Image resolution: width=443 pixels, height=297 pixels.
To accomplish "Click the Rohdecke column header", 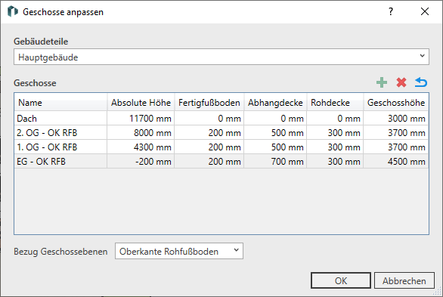I will tap(335, 102).
